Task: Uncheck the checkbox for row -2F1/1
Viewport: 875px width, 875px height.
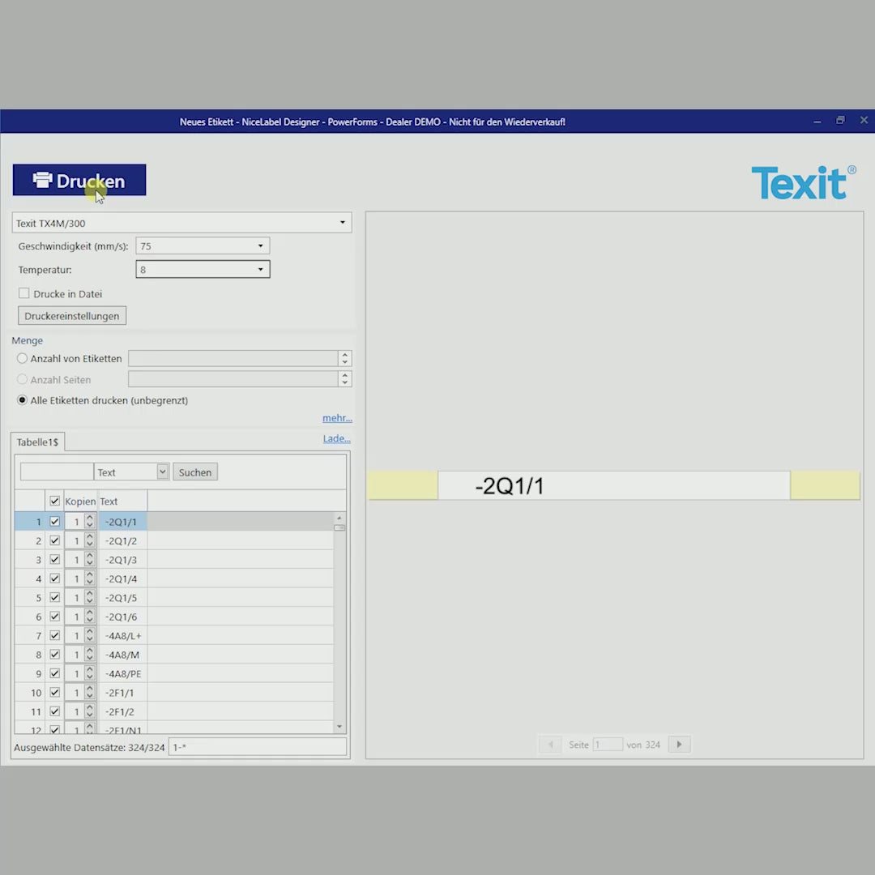Action: [x=55, y=692]
